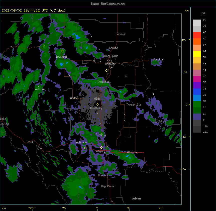The image size is (216, 211).
Task: Click the white plus marker north of Drumheller
Action: click(153, 94)
